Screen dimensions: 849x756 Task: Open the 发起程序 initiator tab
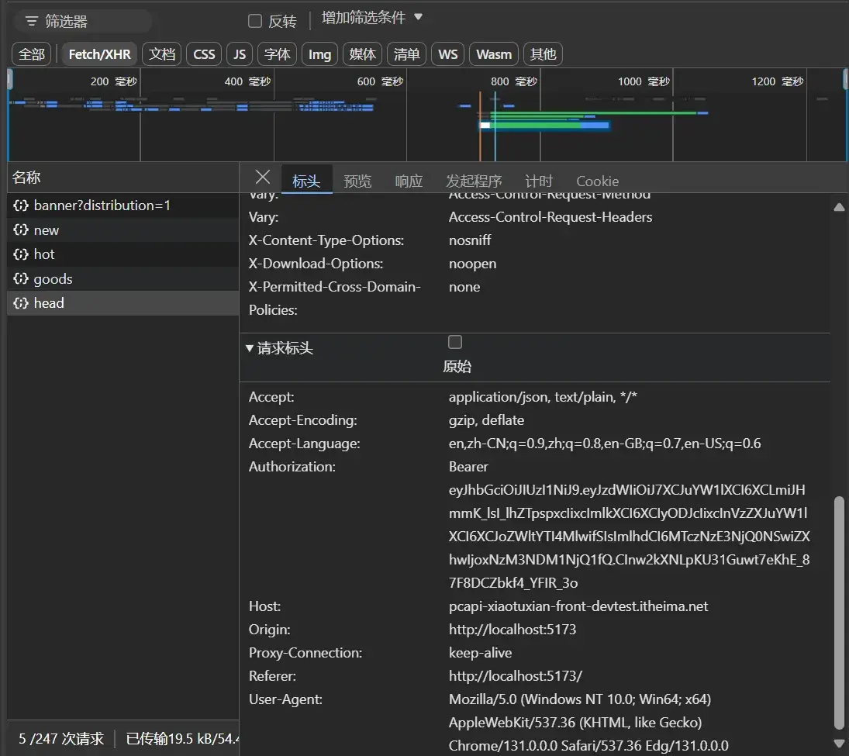click(x=474, y=181)
